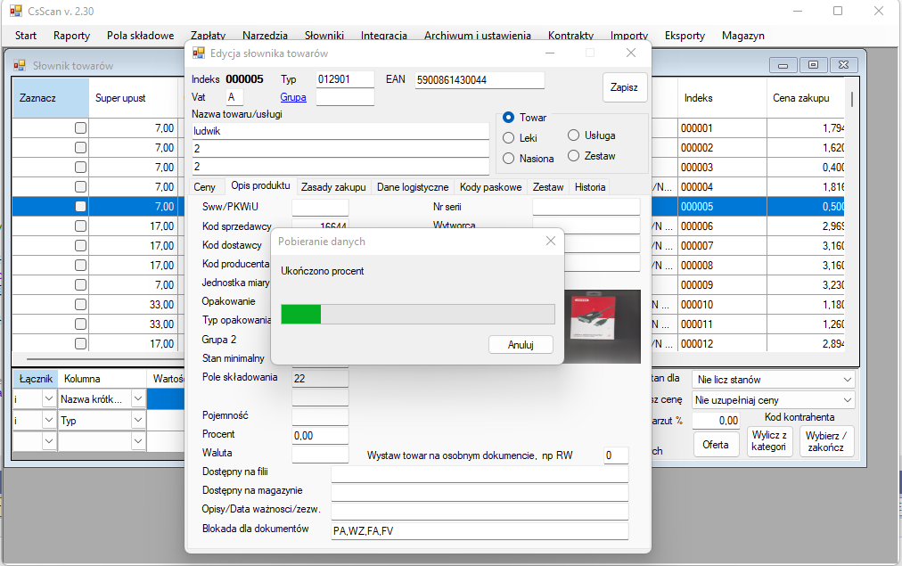The width and height of the screenshot is (902, 566).
Task: Click the Super upust column header
Action: 135,98
